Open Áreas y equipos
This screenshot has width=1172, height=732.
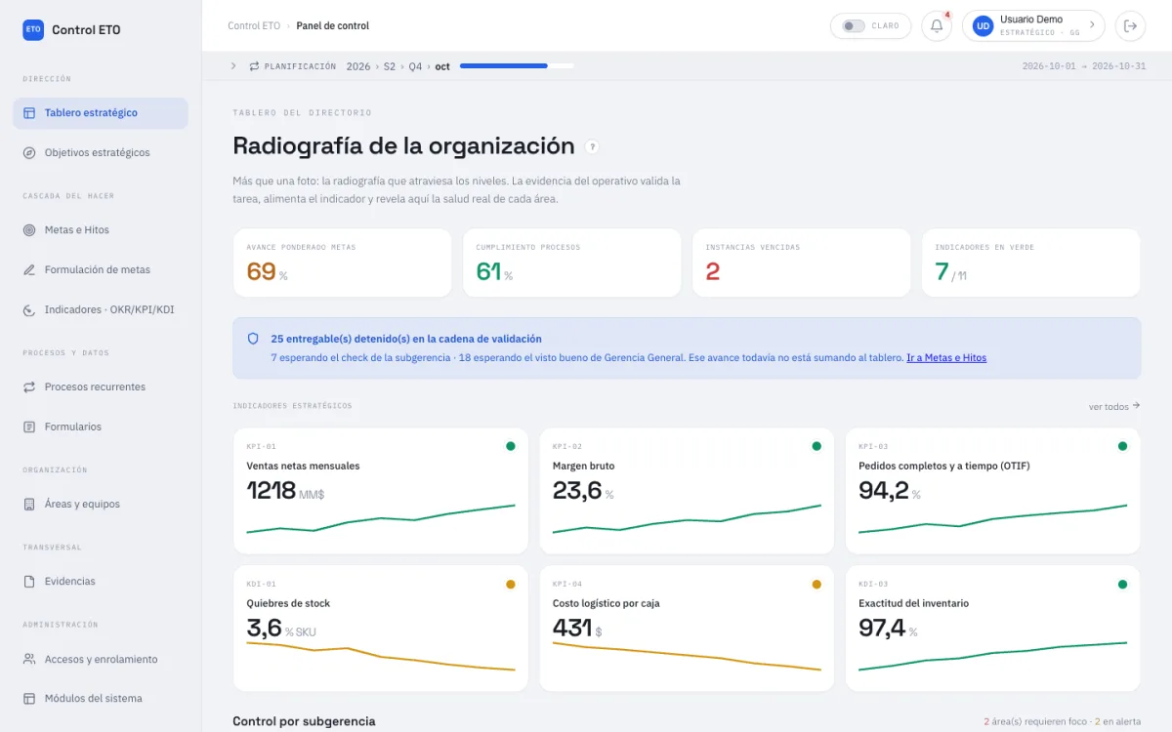[101, 505]
